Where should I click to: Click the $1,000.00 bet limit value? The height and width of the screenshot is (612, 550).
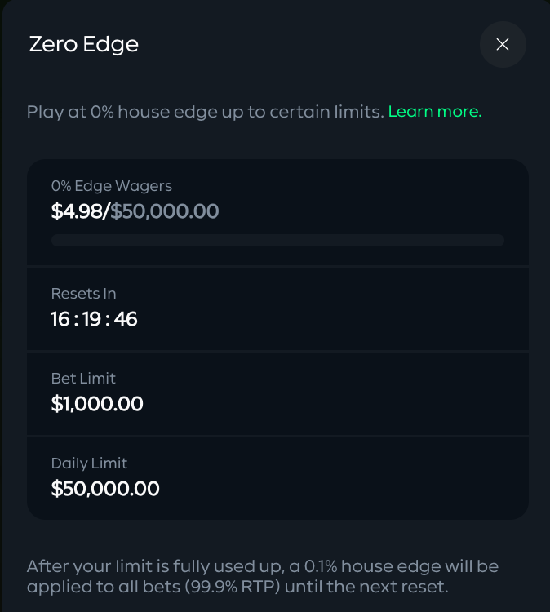[97, 404]
